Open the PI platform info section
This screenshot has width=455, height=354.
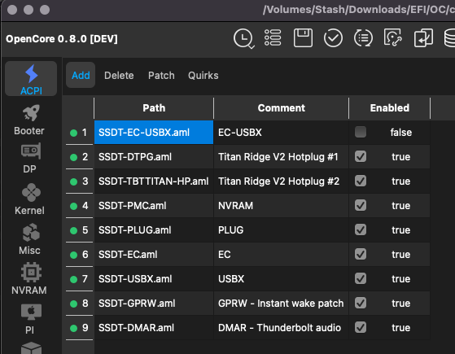click(30, 319)
